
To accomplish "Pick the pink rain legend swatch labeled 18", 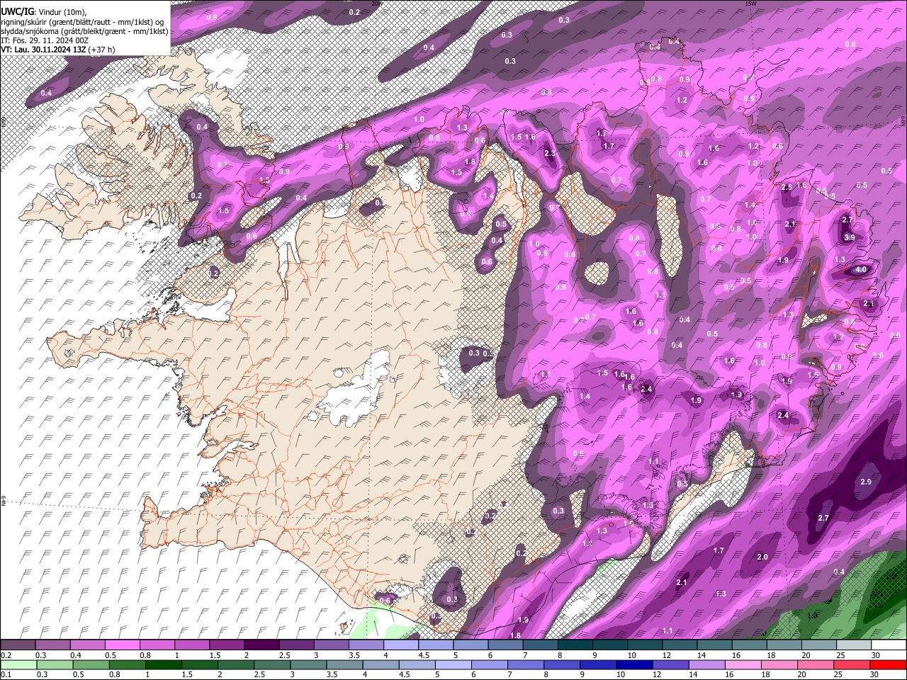I will pos(779,665).
